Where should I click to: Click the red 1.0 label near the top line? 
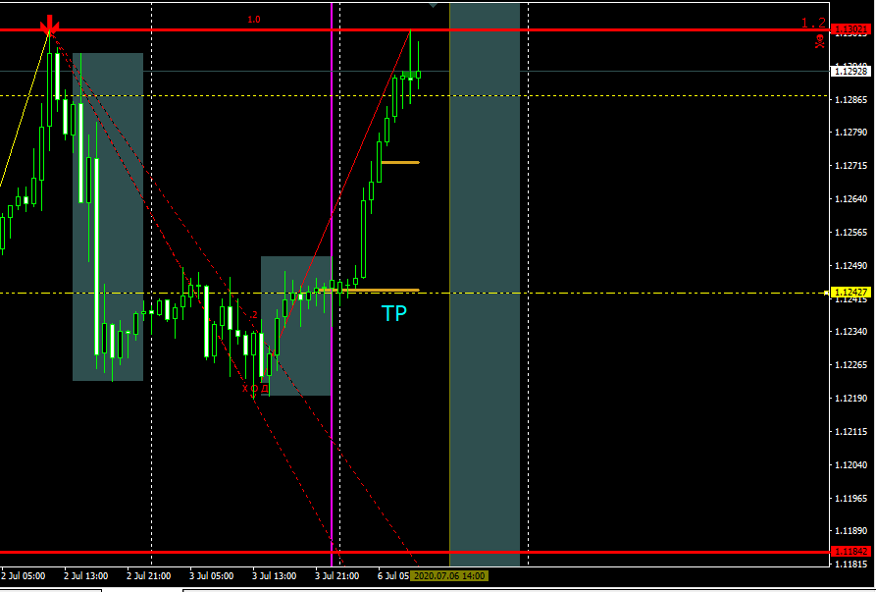[254, 20]
